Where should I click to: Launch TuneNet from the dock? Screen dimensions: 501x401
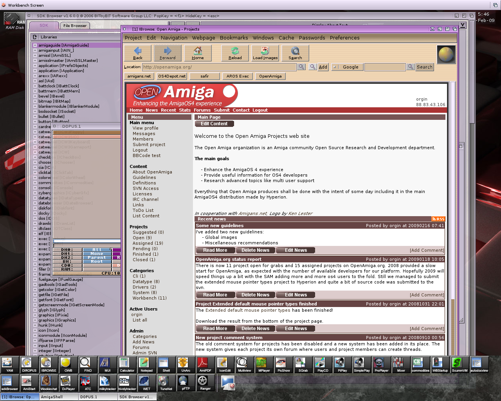tap(166, 383)
